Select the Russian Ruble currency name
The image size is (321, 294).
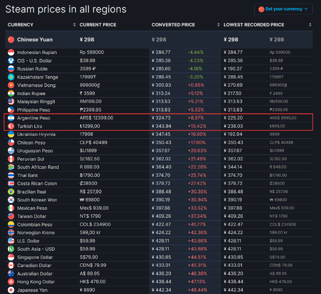point(32,69)
